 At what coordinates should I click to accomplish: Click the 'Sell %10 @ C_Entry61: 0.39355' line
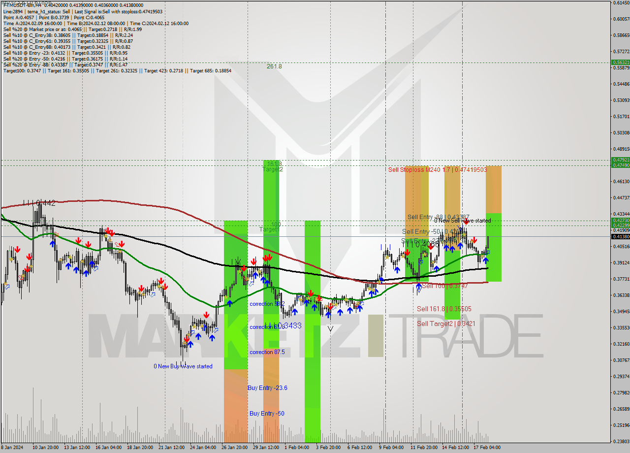click(x=68, y=41)
